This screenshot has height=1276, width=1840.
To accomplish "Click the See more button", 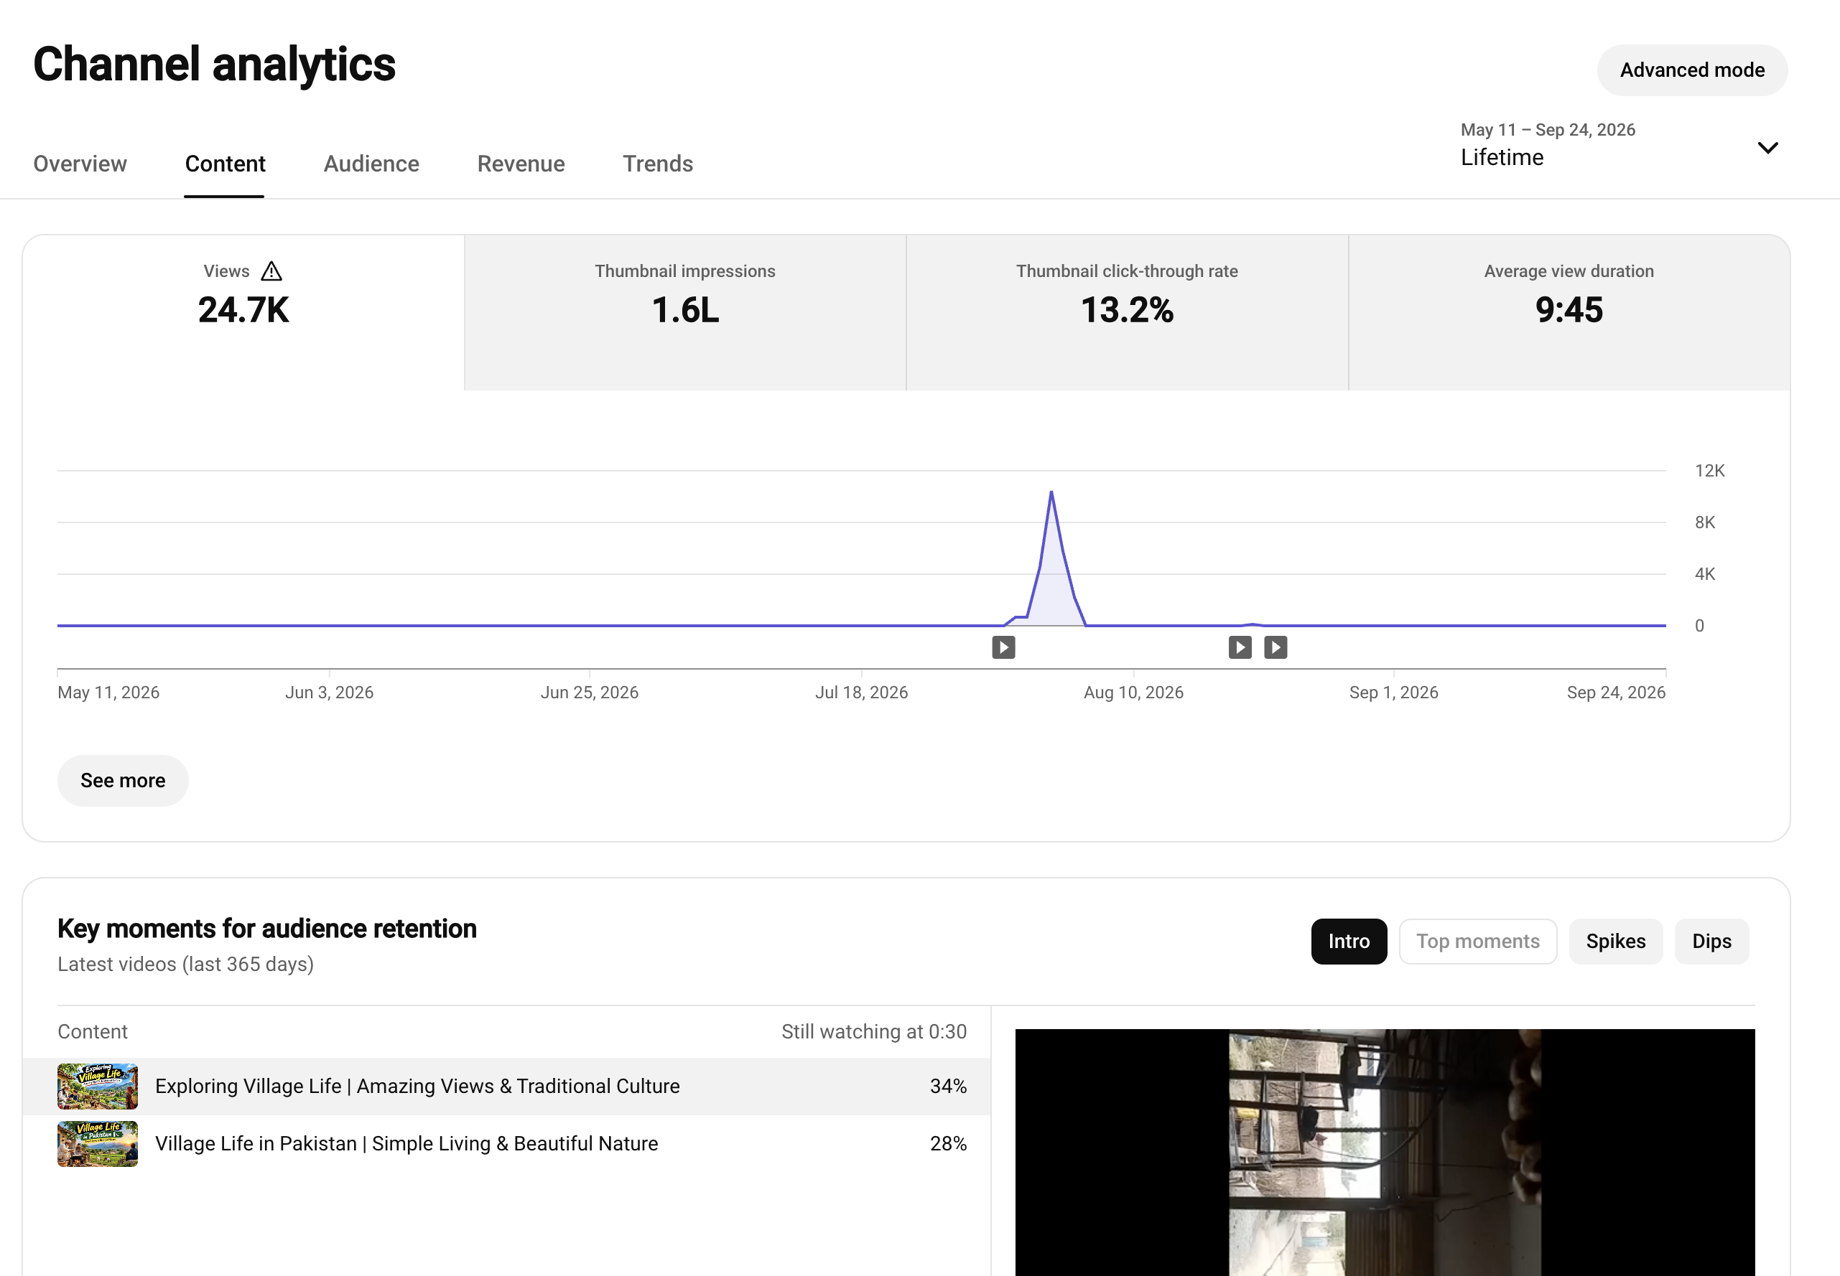I will coord(124,780).
